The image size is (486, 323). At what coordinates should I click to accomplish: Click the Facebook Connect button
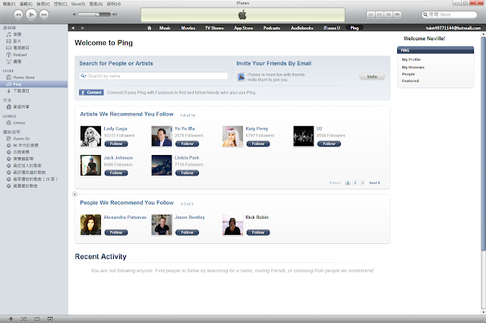coord(91,93)
